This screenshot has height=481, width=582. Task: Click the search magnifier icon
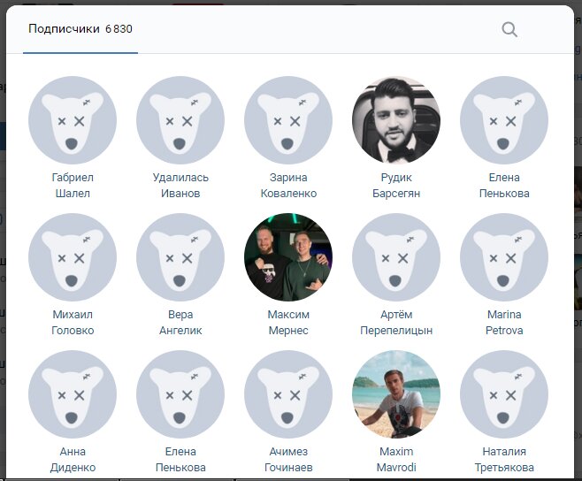pos(509,29)
